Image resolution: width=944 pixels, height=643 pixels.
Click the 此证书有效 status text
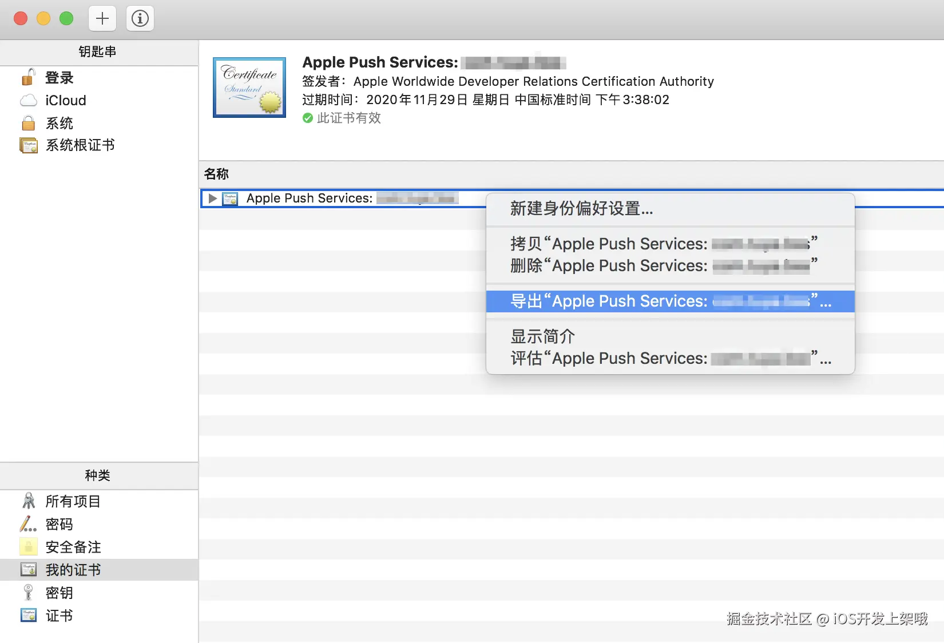[x=349, y=118]
